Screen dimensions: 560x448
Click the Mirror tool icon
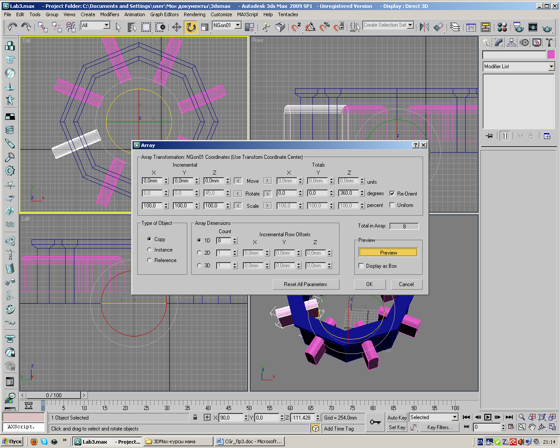[424, 27]
